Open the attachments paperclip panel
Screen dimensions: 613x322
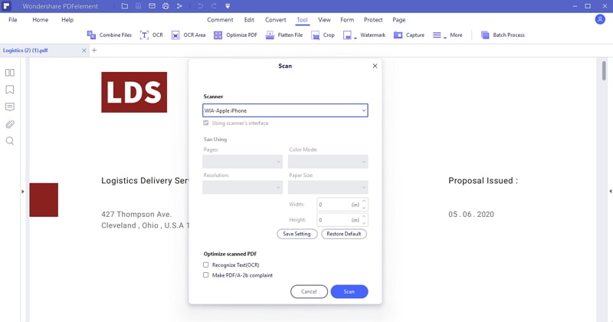(x=10, y=124)
